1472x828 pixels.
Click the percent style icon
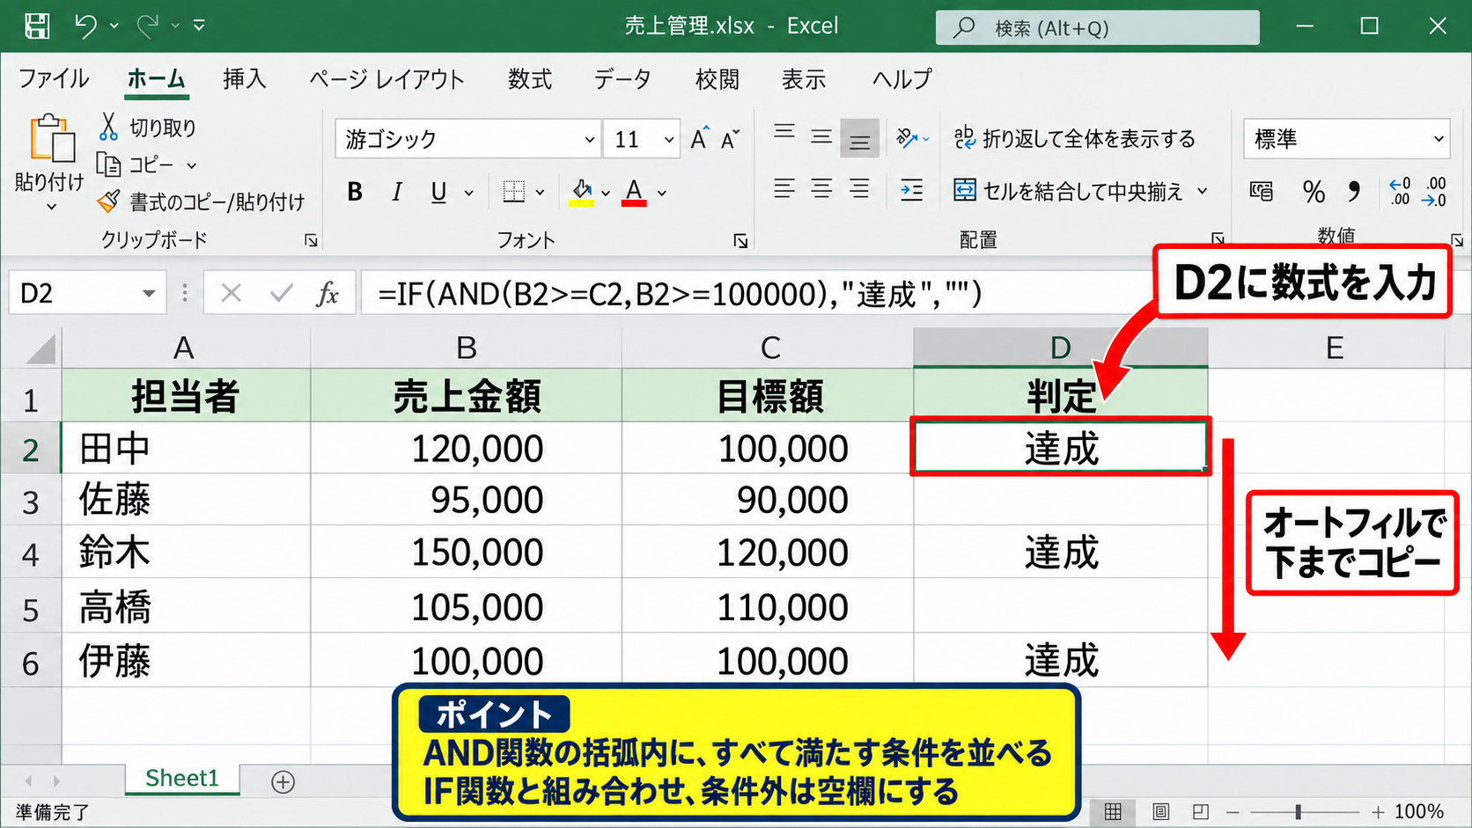click(1314, 192)
